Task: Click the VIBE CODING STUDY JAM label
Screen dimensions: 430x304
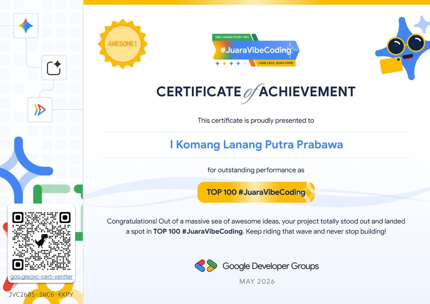Action: click(x=232, y=37)
